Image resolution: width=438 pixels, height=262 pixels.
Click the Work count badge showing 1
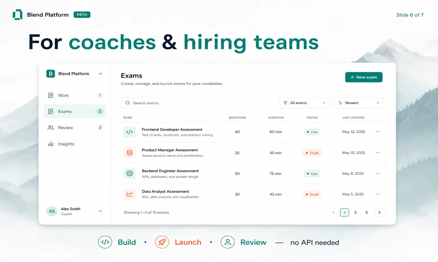[x=100, y=95]
